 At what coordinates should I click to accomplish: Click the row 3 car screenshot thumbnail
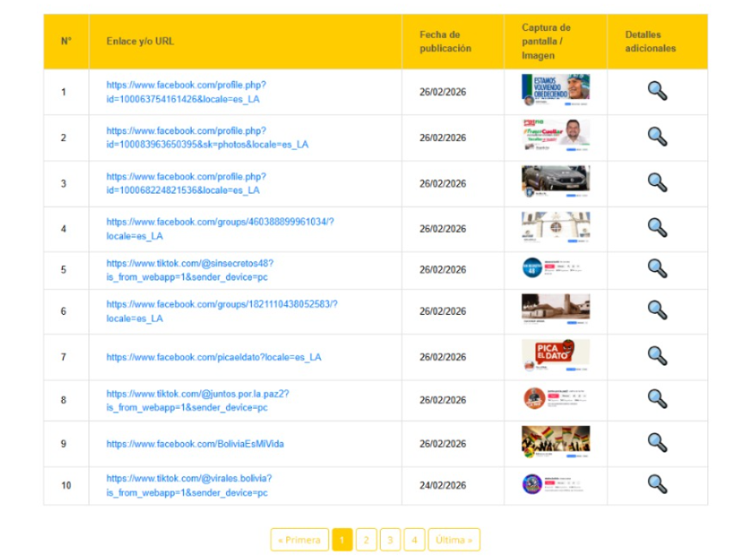point(555,182)
